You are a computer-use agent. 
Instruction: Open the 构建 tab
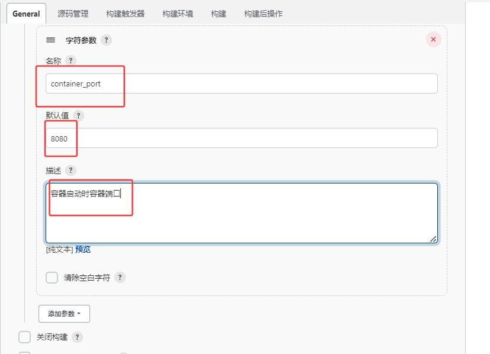219,14
